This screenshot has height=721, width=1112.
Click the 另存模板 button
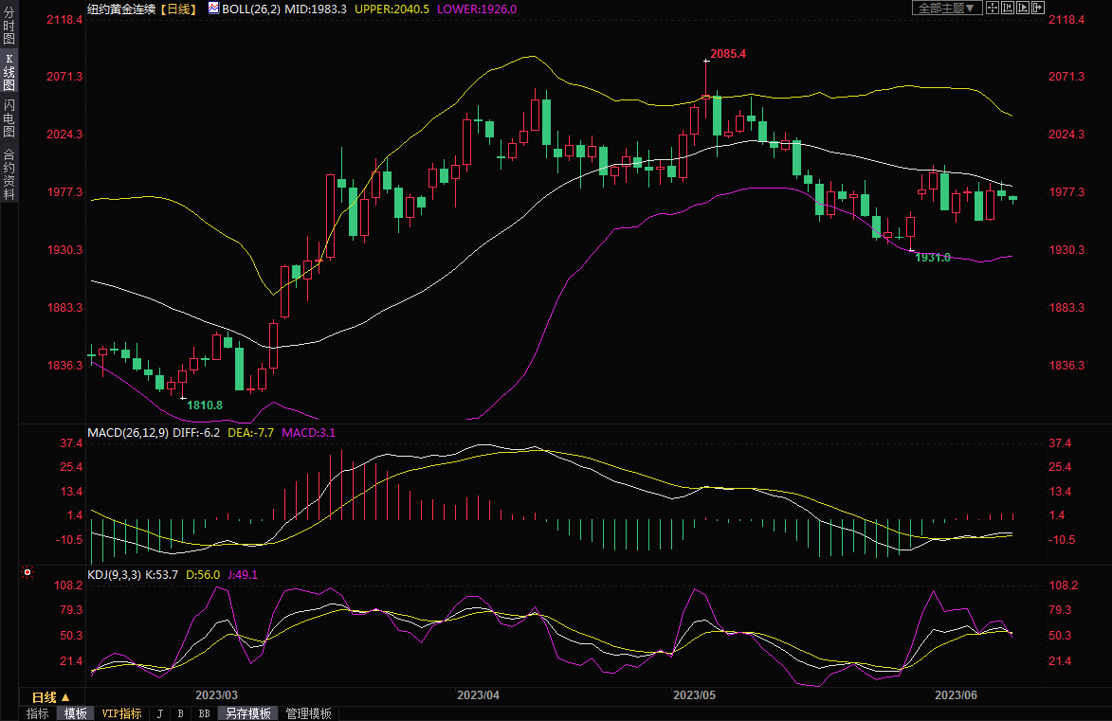(x=247, y=713)
